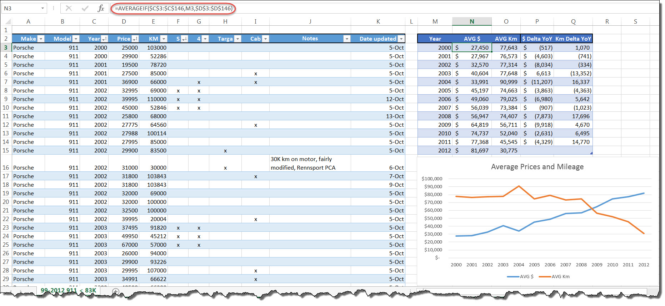The width and height of the screenshot is (665, 306).
Task: Select row 16 header
Action: pos(6,163)
